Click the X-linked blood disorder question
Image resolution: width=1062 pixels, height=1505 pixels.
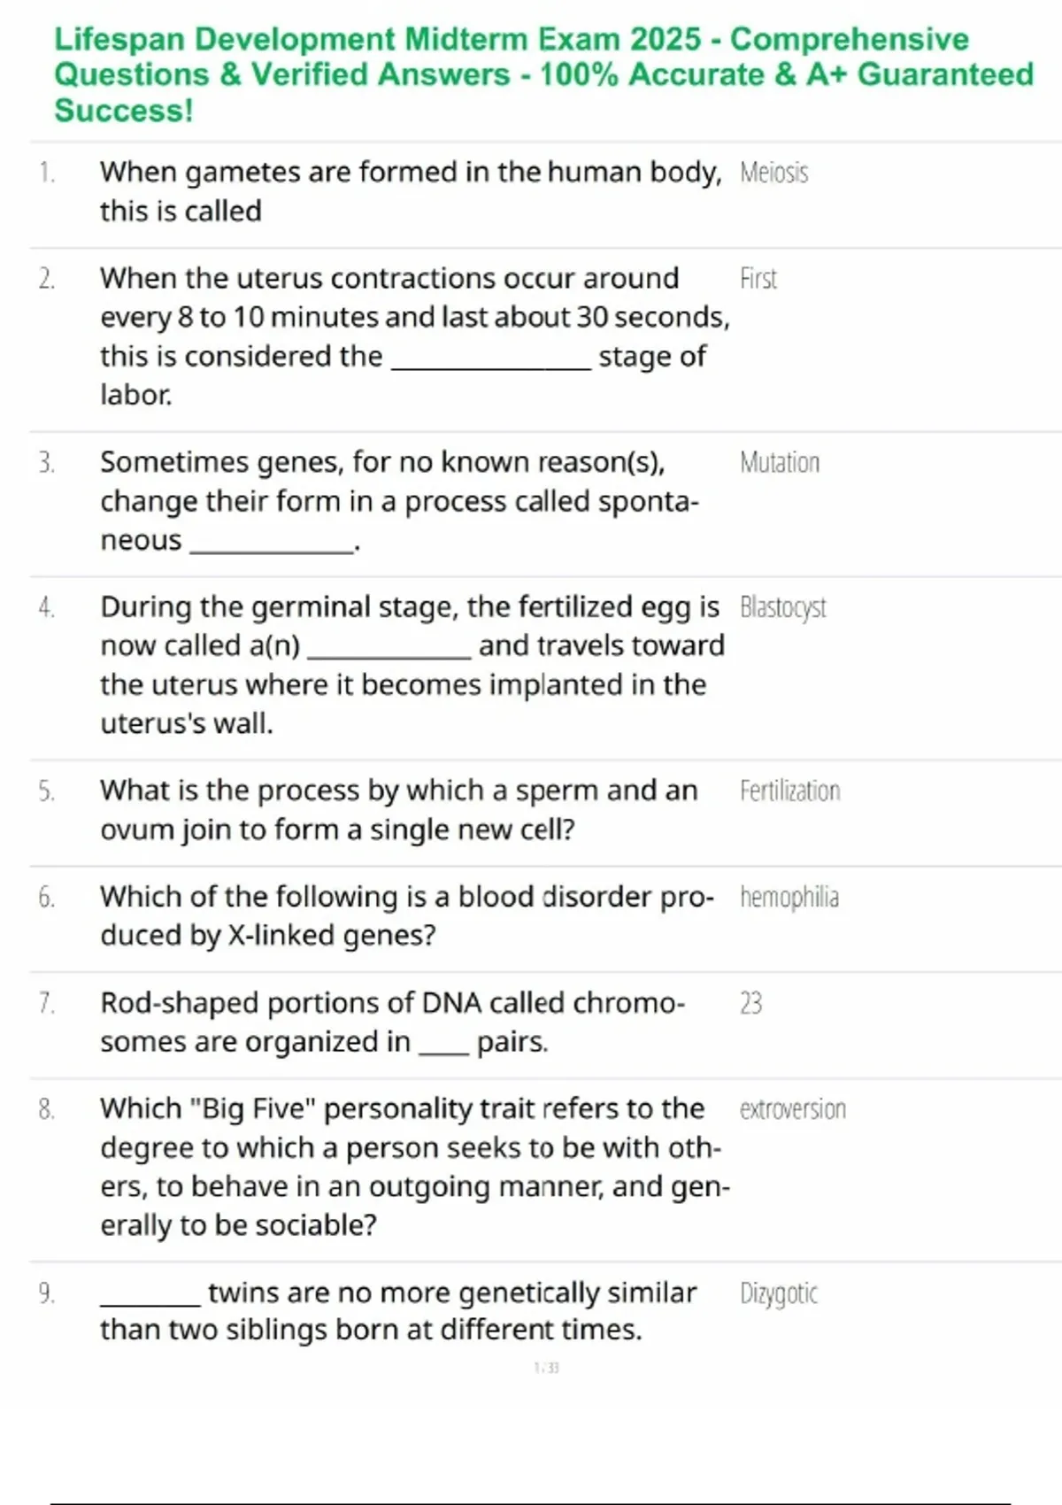pos(406,916)
